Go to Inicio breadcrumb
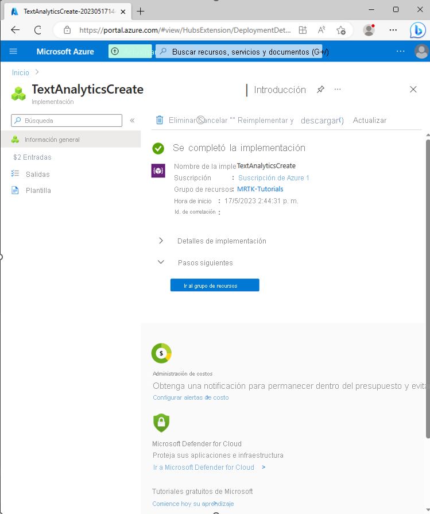The image size is (430, 514). 20,72
